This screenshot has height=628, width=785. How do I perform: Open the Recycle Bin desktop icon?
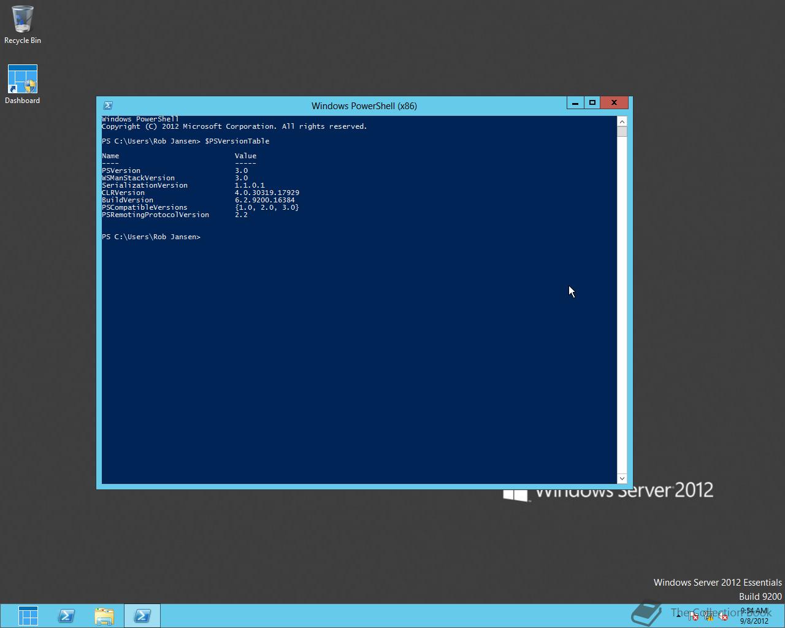pos(23,25)
